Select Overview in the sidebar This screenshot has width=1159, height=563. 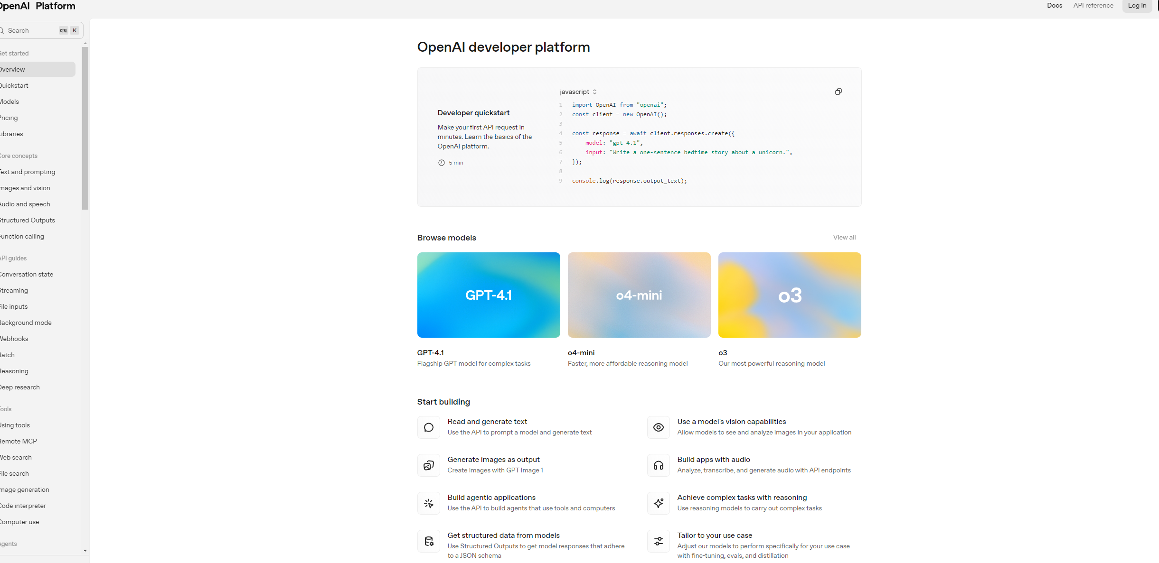37,69
